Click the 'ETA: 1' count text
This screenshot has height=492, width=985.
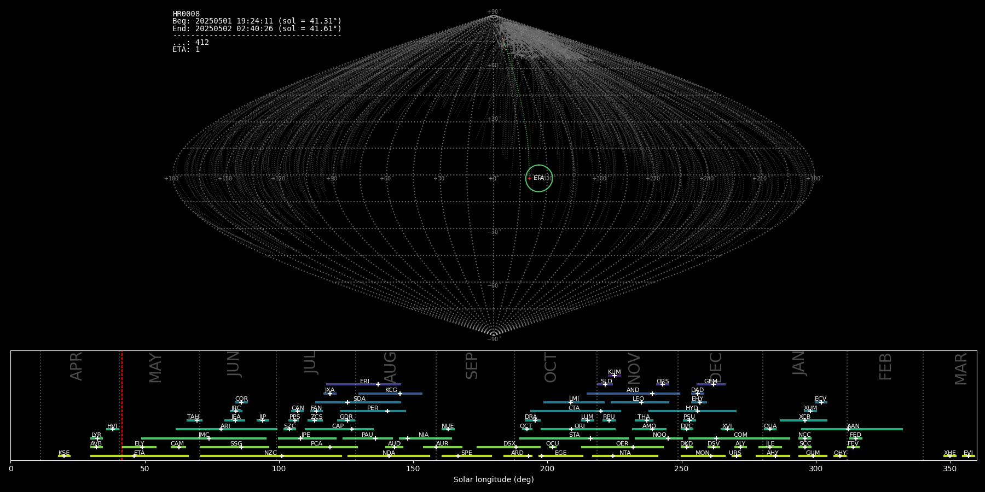[x=186, y=49]
